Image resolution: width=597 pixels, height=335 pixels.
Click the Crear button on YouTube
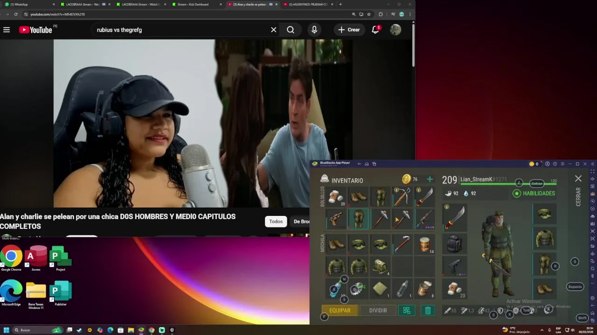pos(349,30)
